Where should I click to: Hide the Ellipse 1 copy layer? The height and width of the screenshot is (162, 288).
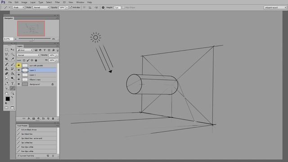click(19, 80)
